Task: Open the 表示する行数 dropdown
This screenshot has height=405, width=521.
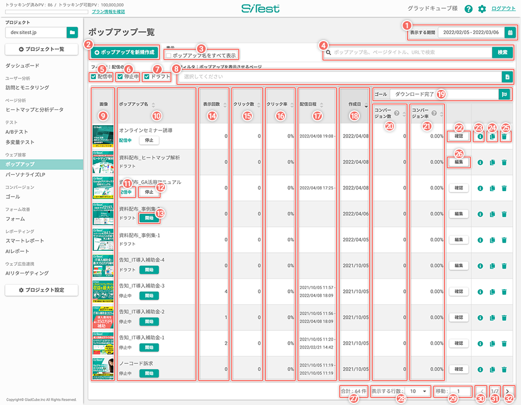Action: click(x=418, y=391)
